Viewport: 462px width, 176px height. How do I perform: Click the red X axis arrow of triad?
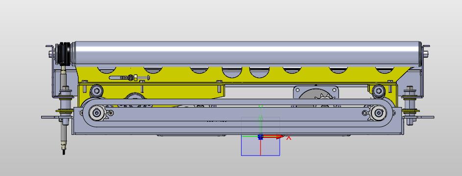point(273,136)
